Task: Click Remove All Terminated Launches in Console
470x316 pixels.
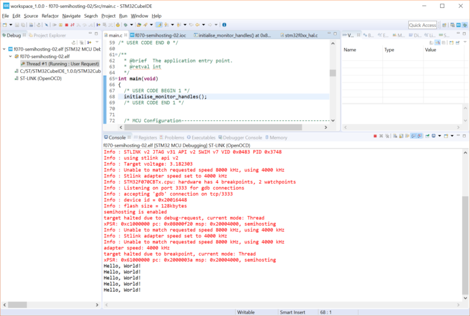Action: [x=387, y=136]
